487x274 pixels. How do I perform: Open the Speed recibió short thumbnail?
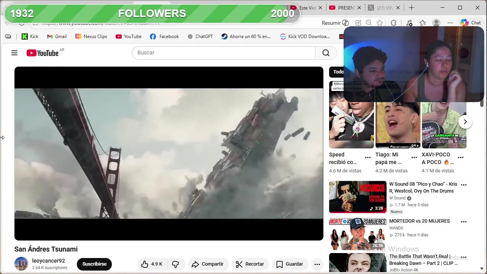(x=352, y=115)
